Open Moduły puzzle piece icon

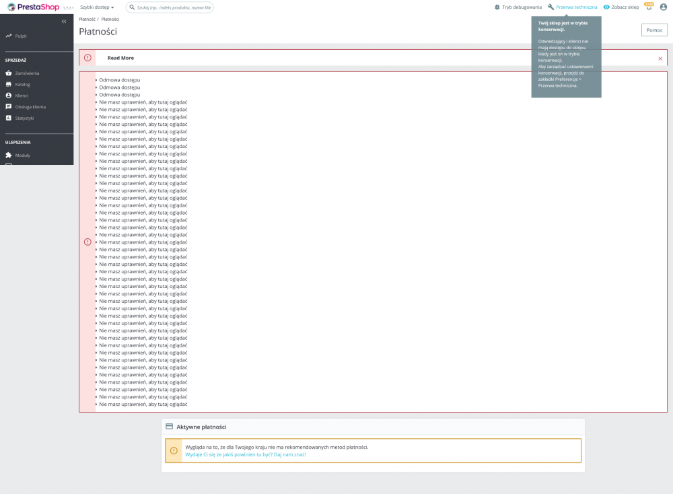(x=9, y=155)
